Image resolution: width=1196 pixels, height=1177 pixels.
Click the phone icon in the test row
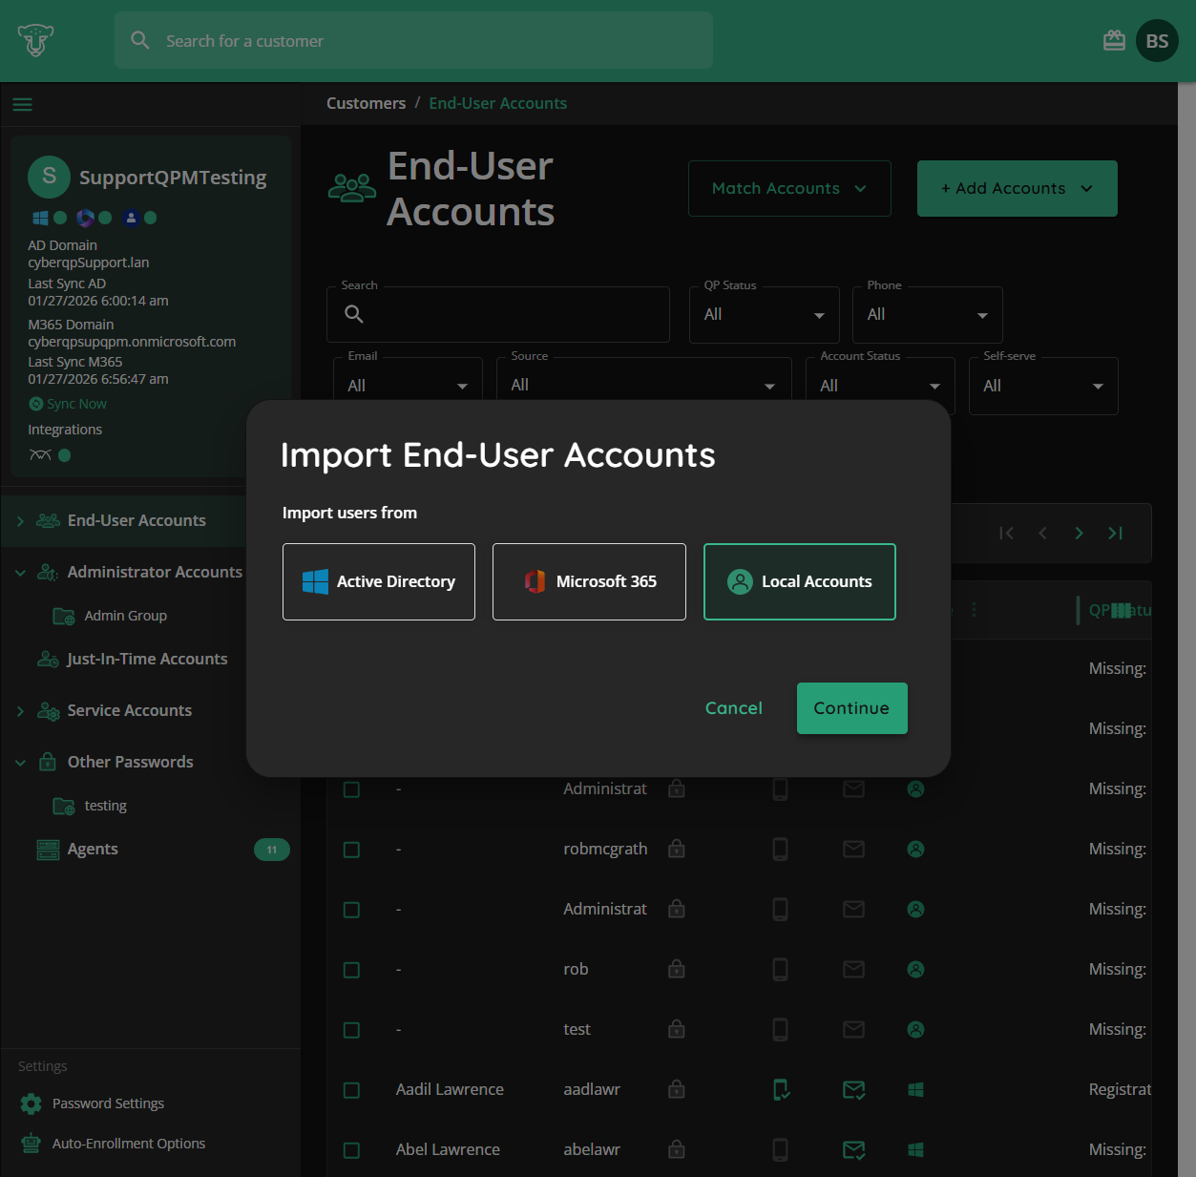pyautogui.click(x=780, y=1029)
